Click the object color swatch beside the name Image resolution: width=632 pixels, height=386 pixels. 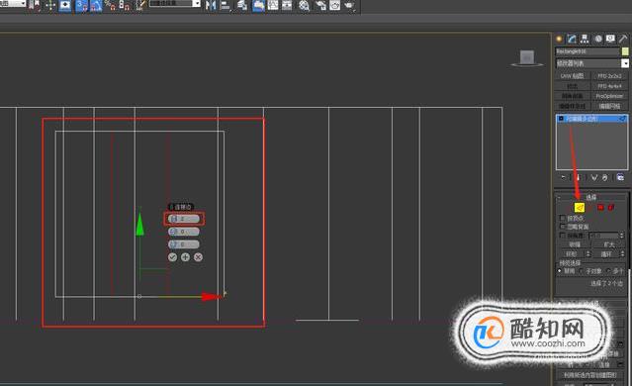pyautogui.click(x=625, y=51)
